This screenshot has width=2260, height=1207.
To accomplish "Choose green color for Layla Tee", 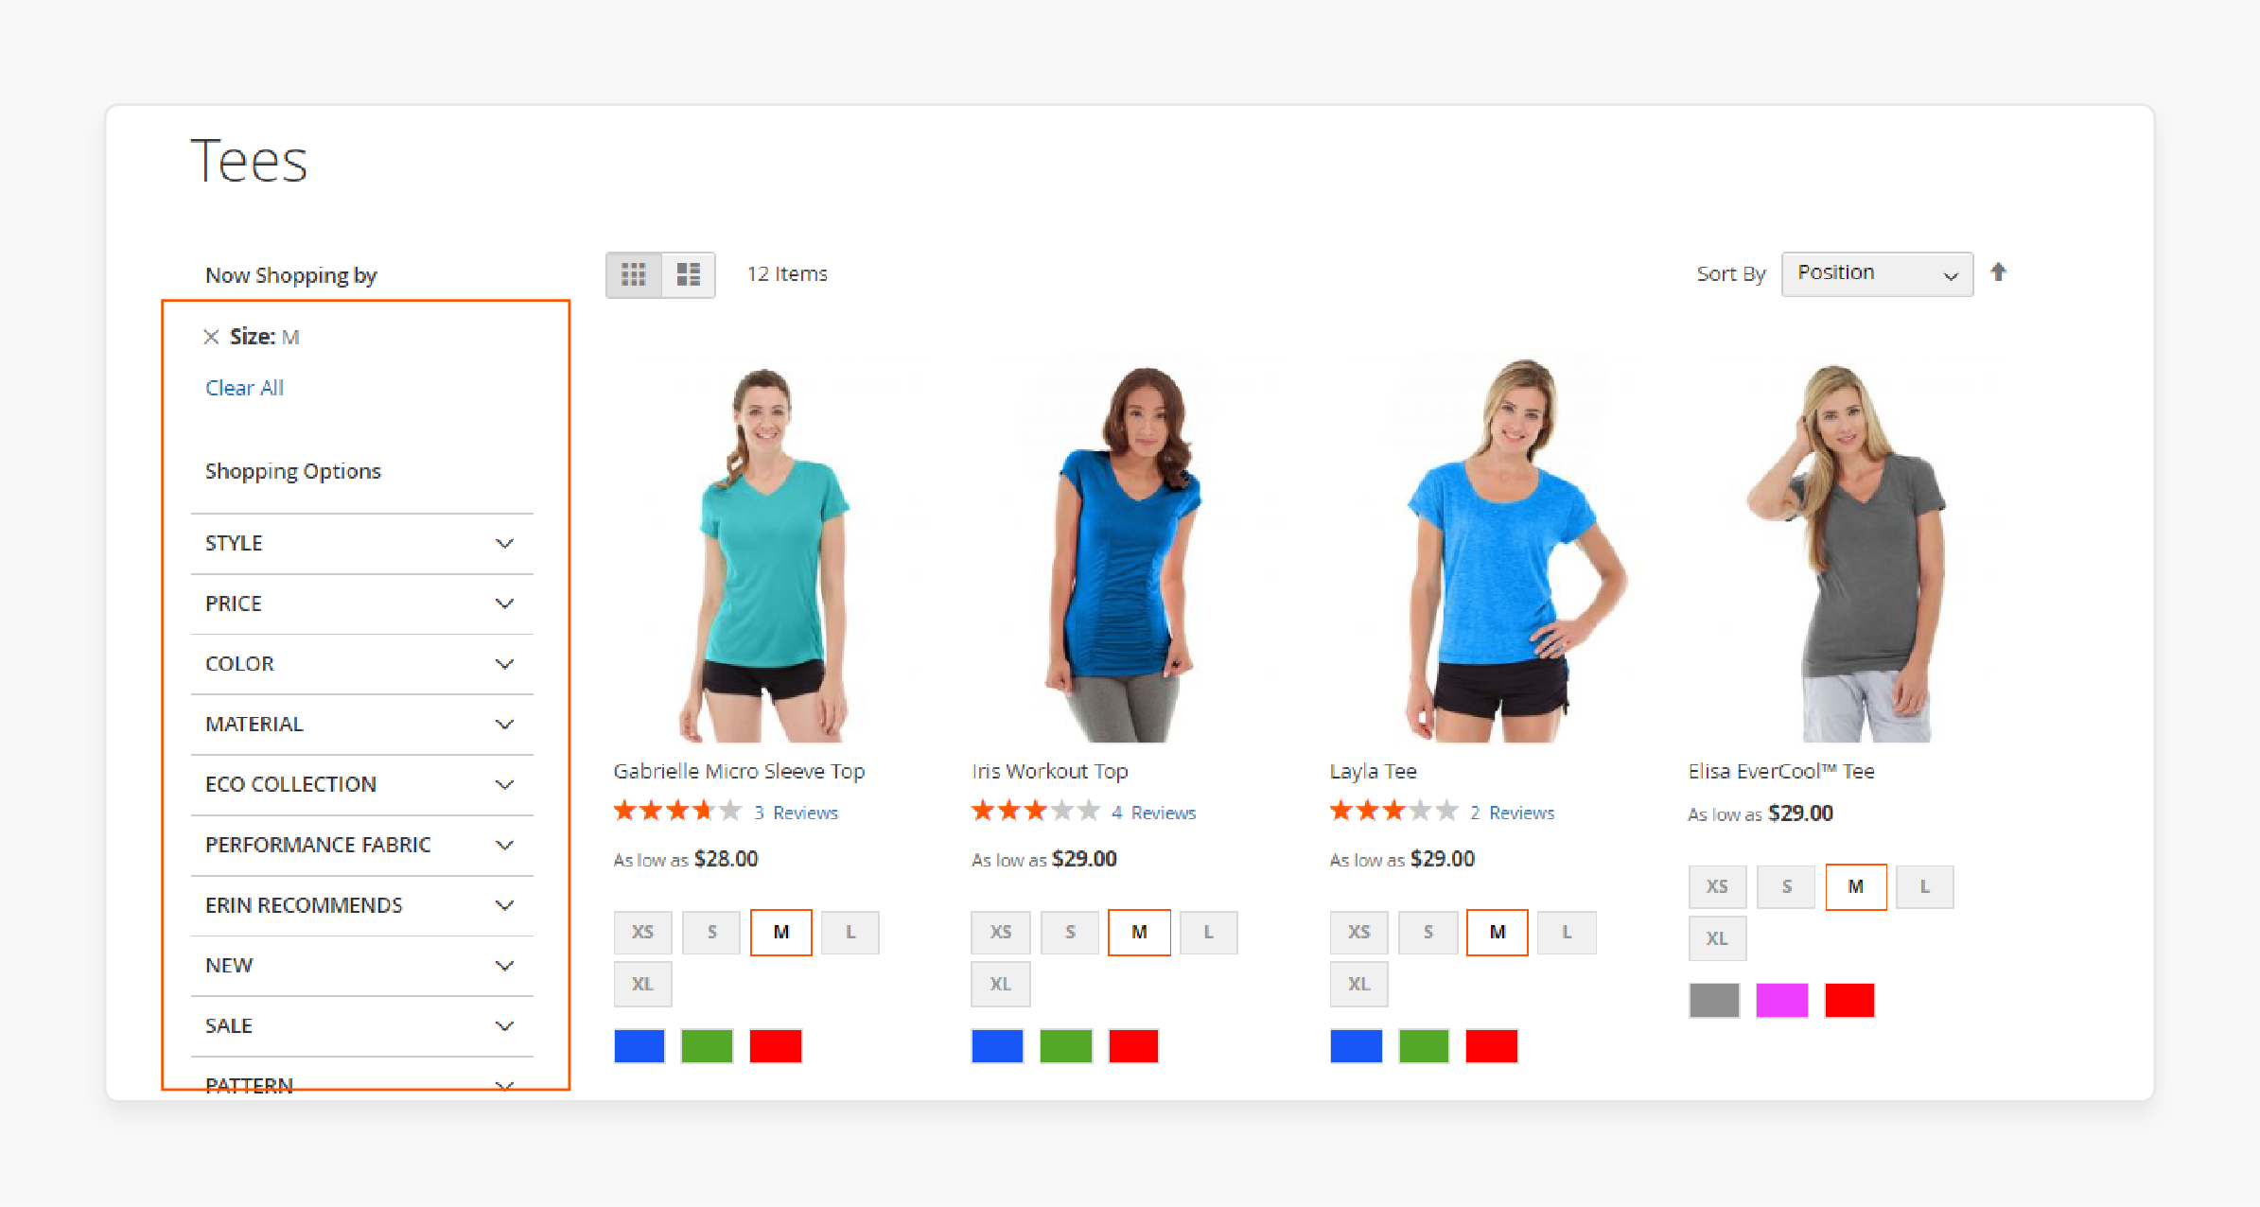I will pos(1424,1046).
